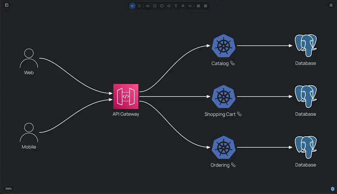Image resolution: width=337 pixels, height=194 pixels.
Task: Choose the person actor shape tool
Action: point(183,6)
